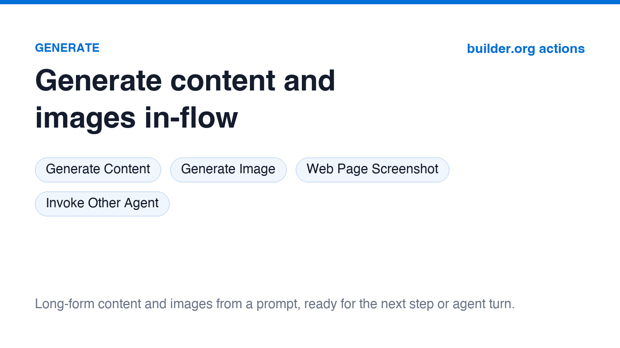Click the word "Content" in the first pill

(x=127, y=169)
